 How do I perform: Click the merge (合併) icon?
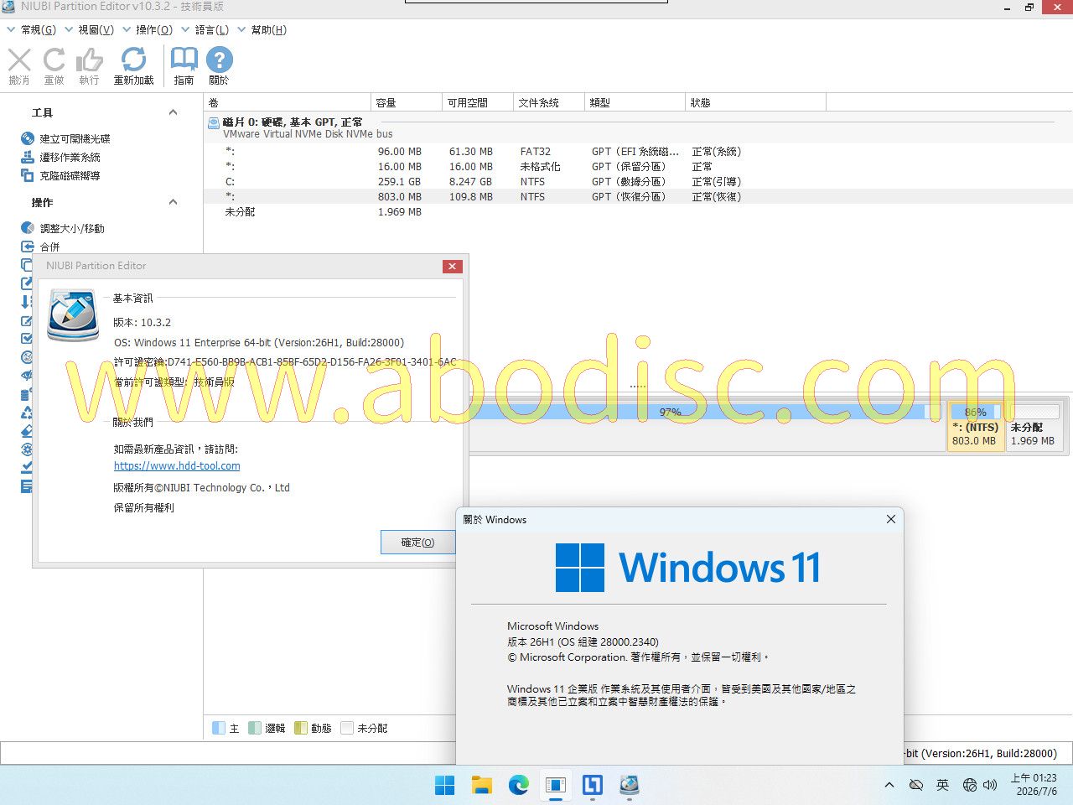pyautogui.click(x=28, y=247)
